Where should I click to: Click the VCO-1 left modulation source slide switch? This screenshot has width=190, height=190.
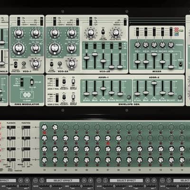[19, 21]
